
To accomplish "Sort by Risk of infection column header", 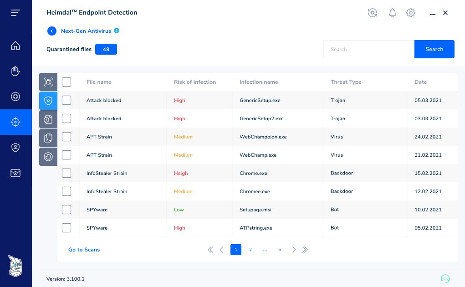I will pos(195,82).
